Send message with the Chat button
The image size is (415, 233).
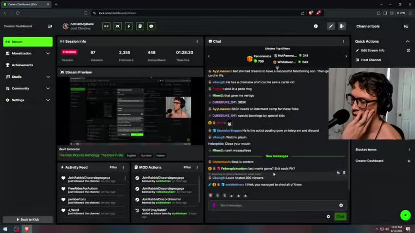pyautogui.click(x=340, y=216)
